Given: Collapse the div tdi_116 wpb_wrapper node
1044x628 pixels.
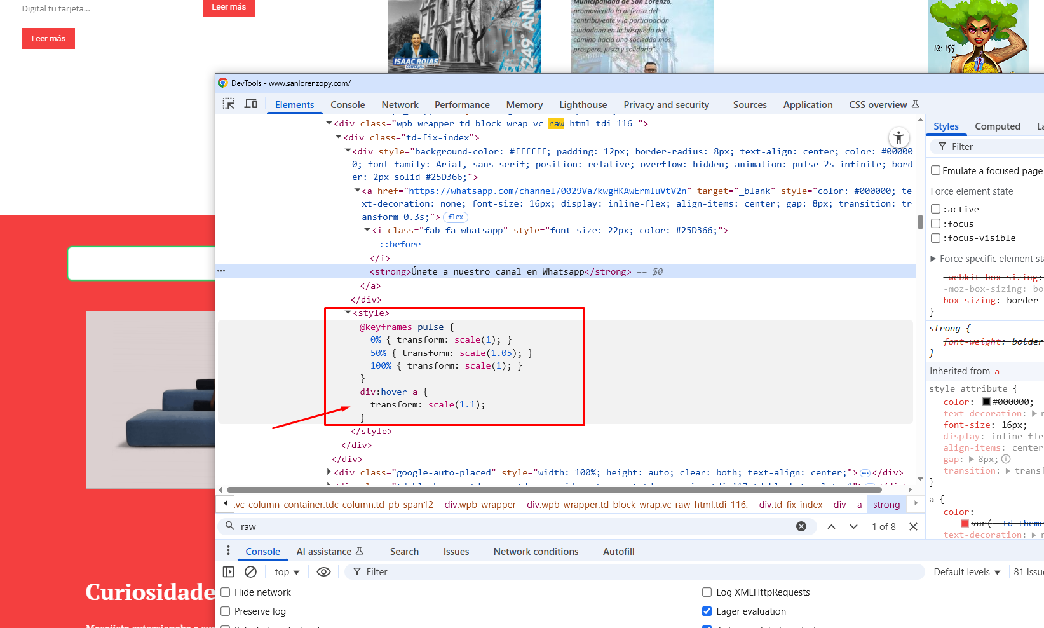Looking at the screenshot, I should pyautogui.click(x=329, y=123).
